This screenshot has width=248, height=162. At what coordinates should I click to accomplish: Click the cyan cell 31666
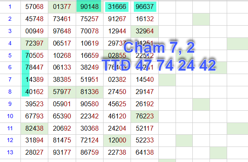coord(117,7)
